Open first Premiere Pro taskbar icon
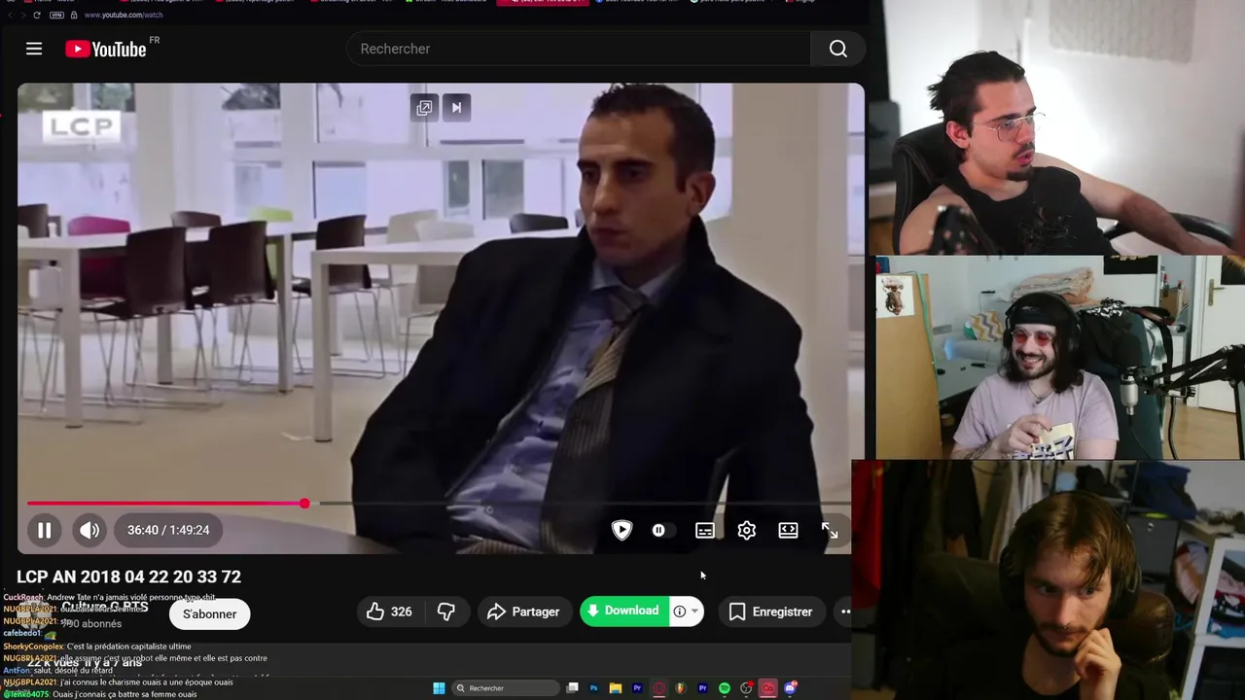The width and height of the screenshot is (1245, 700). pos(637,688)
